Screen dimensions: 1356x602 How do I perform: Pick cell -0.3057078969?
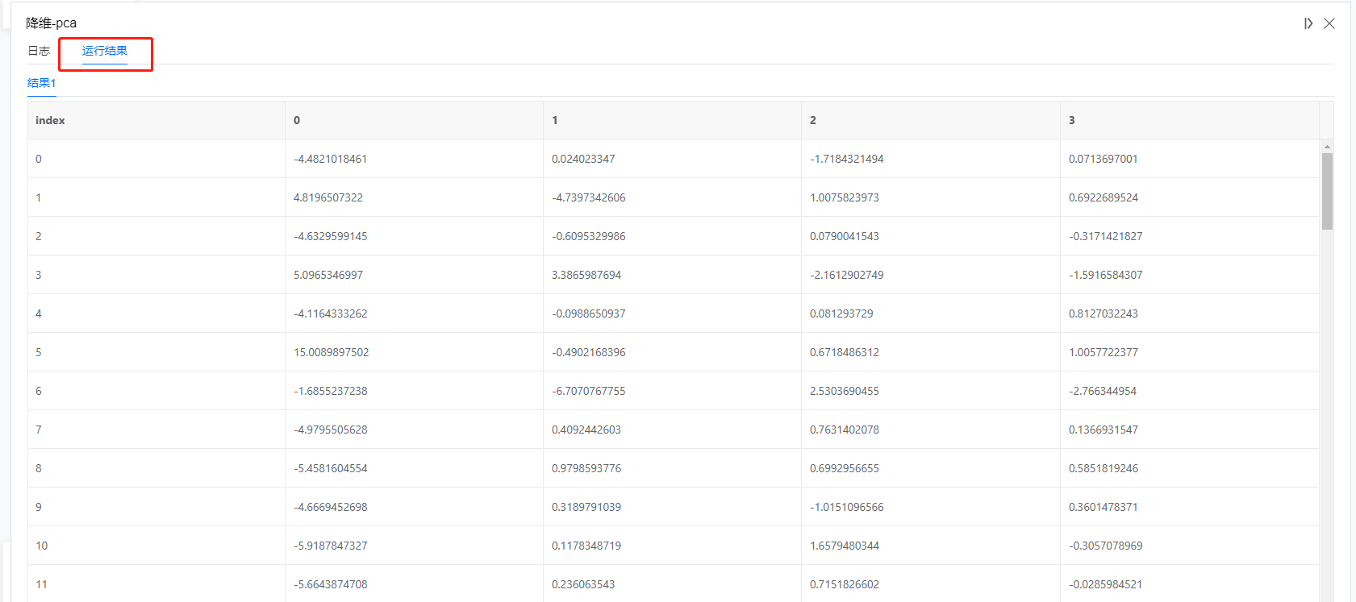click(x=1106, y=546)
